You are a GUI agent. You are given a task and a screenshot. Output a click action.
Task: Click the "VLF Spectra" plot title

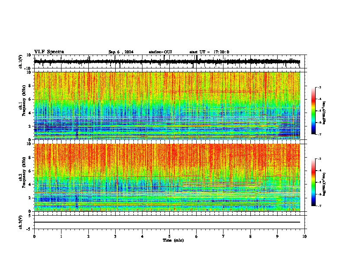(49, 52)
